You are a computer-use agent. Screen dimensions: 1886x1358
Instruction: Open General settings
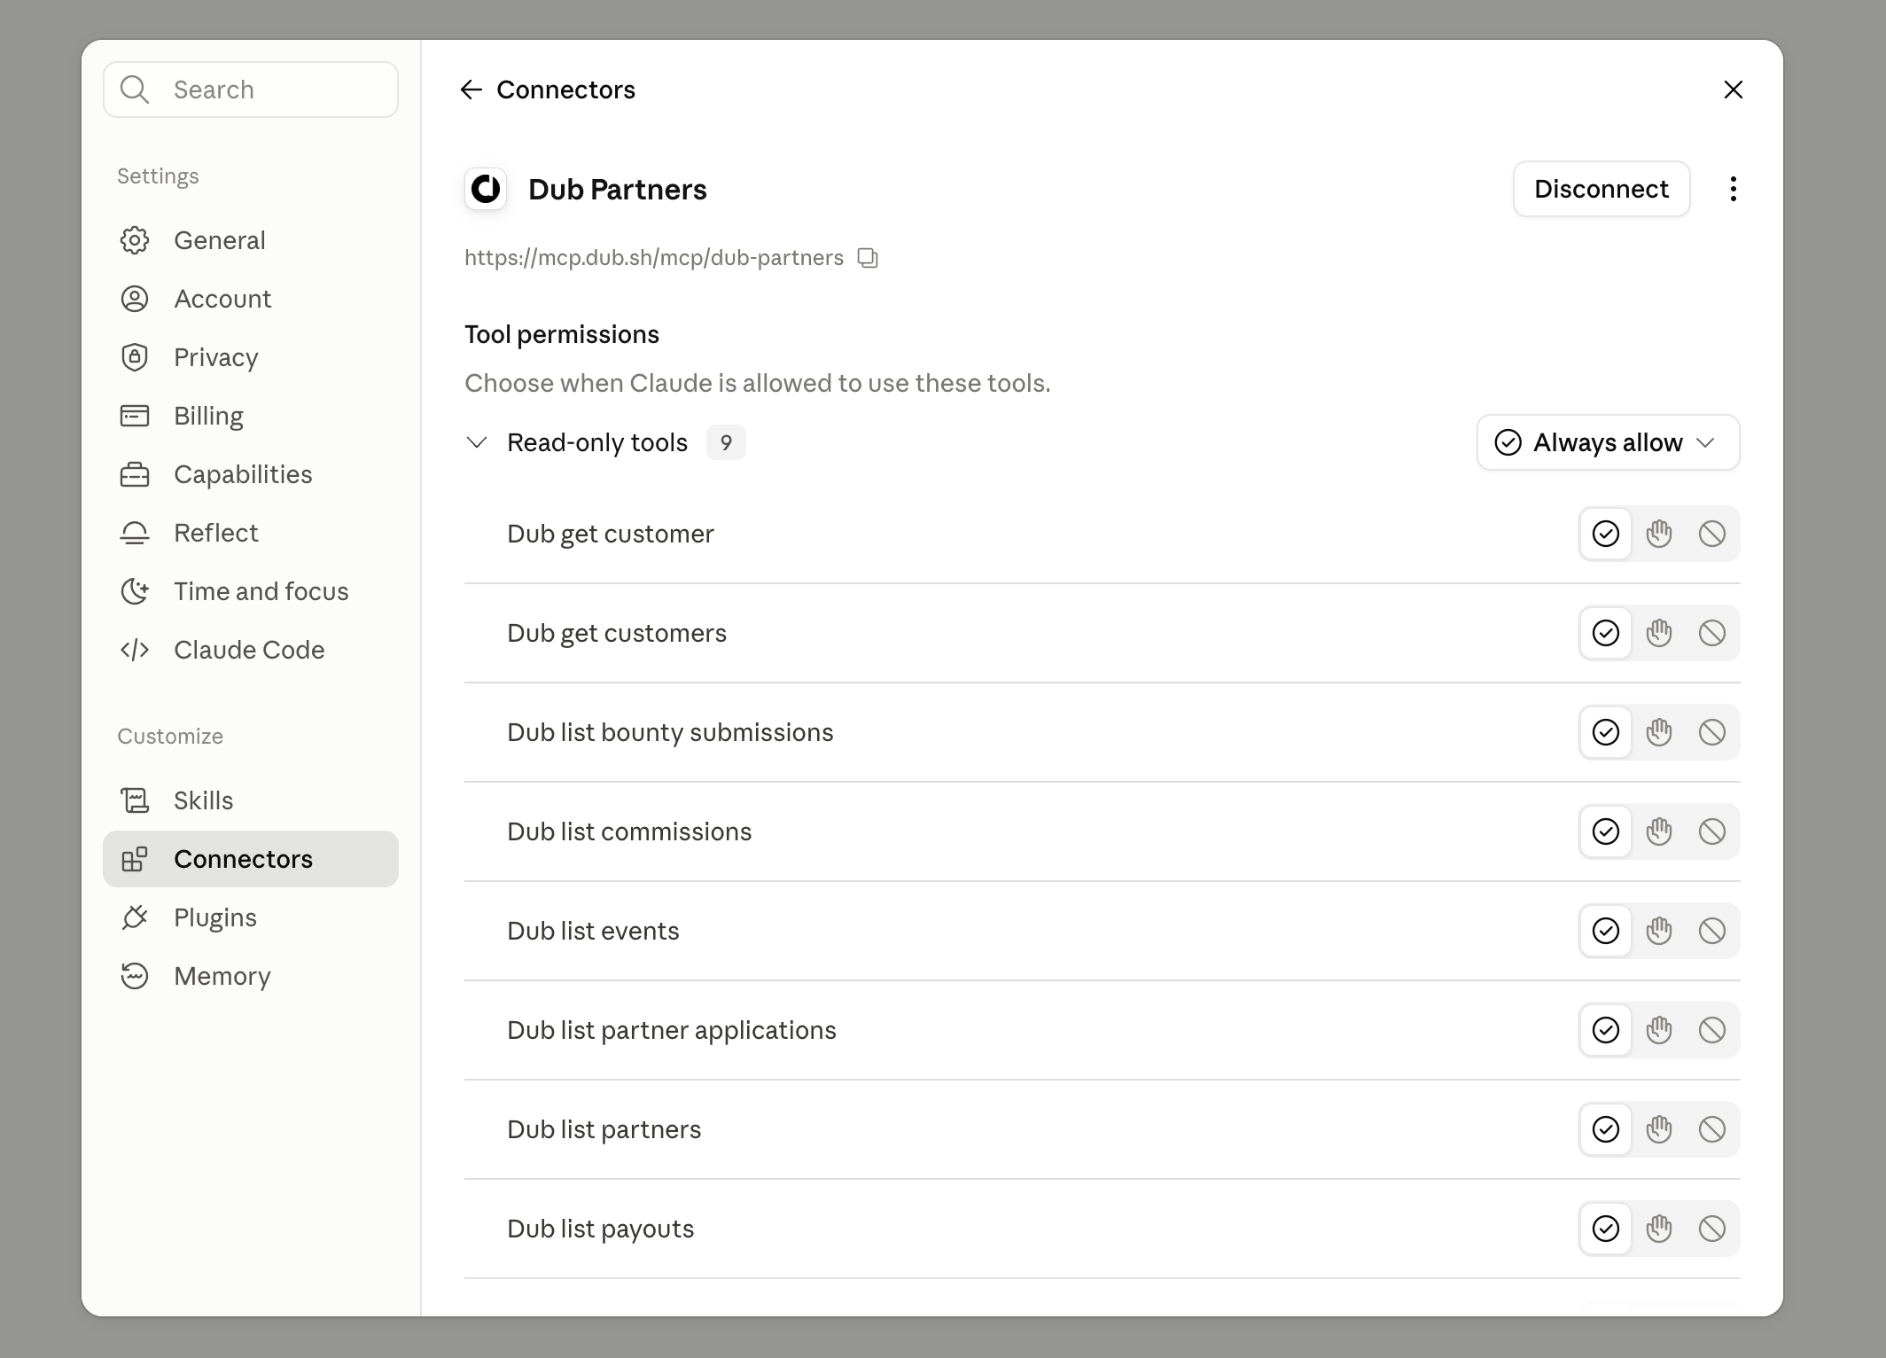(x=251, y=240)
